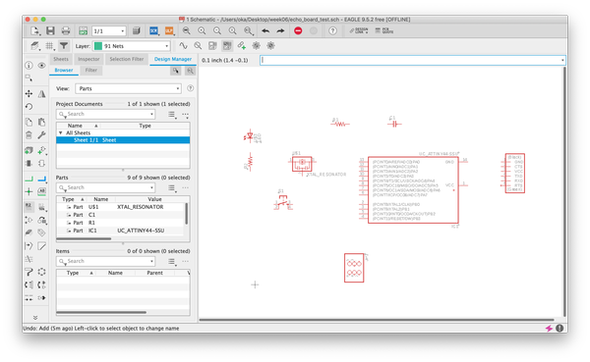Viewport: 590px width, 362px height.
Task: Switch to the Design Manager tab
Action: (x=173, y=59)
